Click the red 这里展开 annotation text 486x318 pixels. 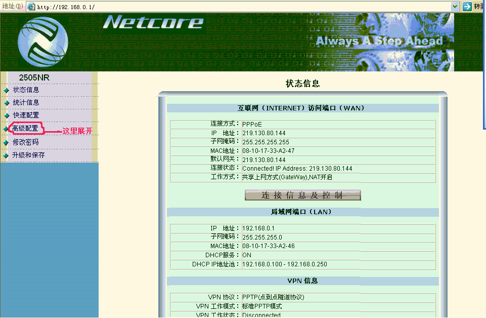coord(77,131)
